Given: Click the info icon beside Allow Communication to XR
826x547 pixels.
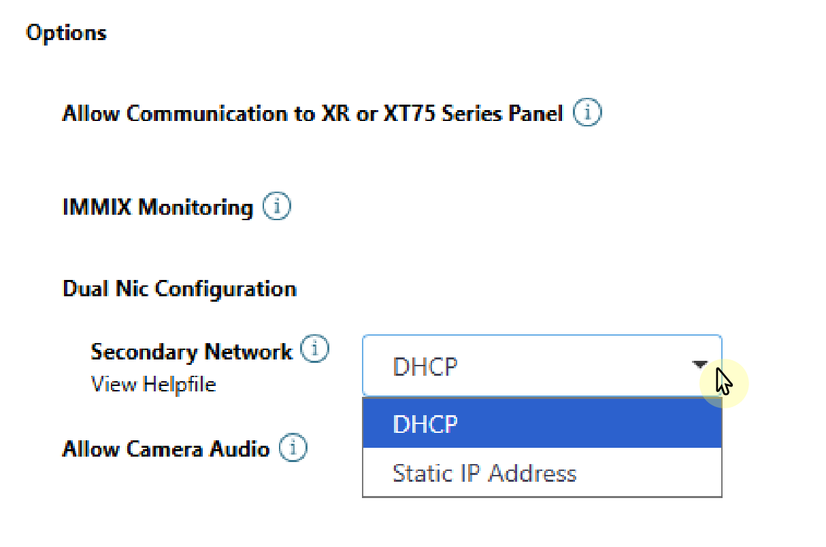Looking at the screenshot, I should pos(587,112).
